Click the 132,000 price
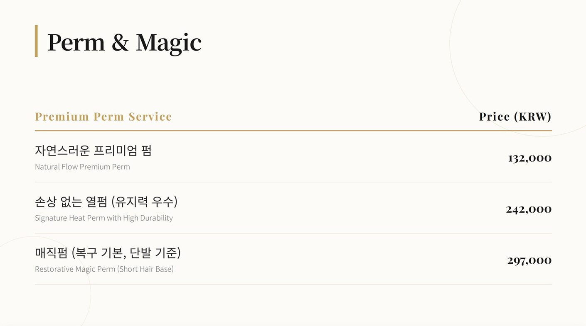Image resolution: width=586 pixels, height=326 pixels. (x=529, y=158)
